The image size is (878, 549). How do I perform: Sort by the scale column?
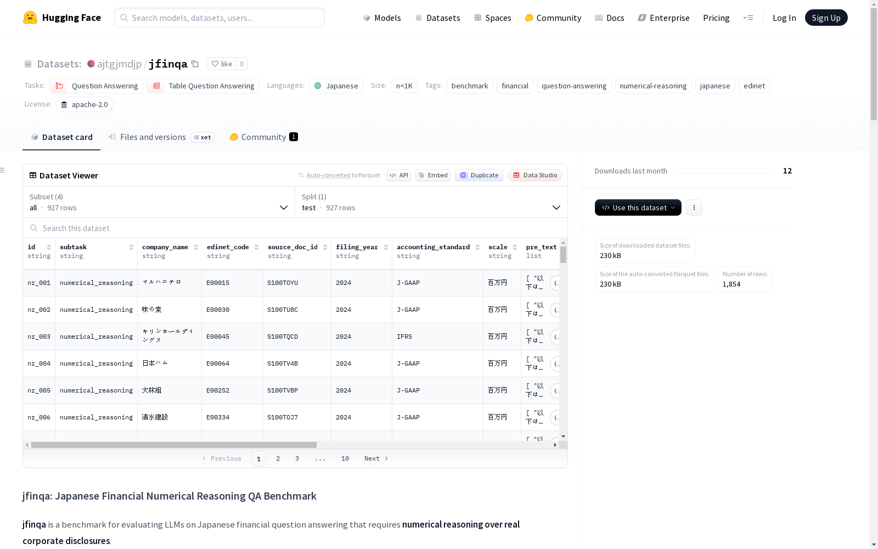point(515,247)
